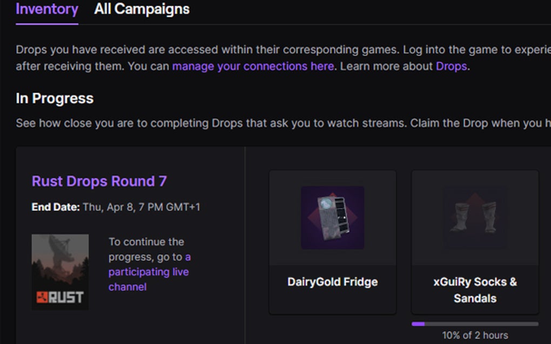Viewport: 551px width, 344px height.
Task: Click the Drops learn more link
Action: (x=451, y=66)
